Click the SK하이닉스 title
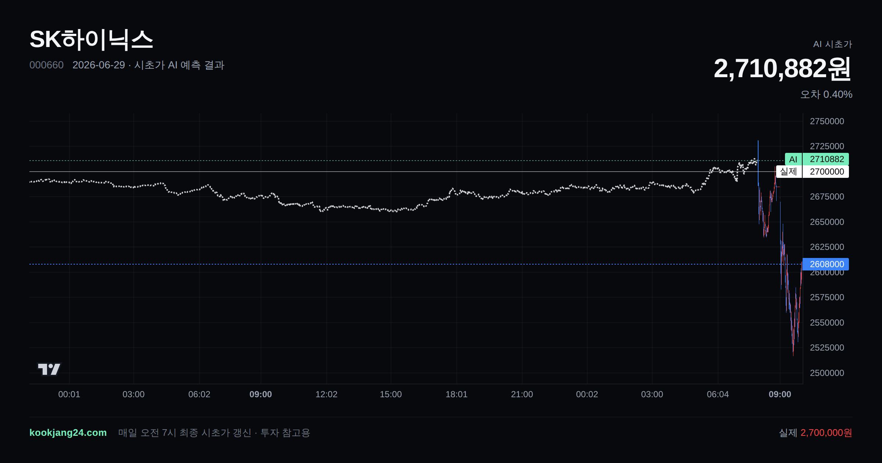 click(91, 39)
